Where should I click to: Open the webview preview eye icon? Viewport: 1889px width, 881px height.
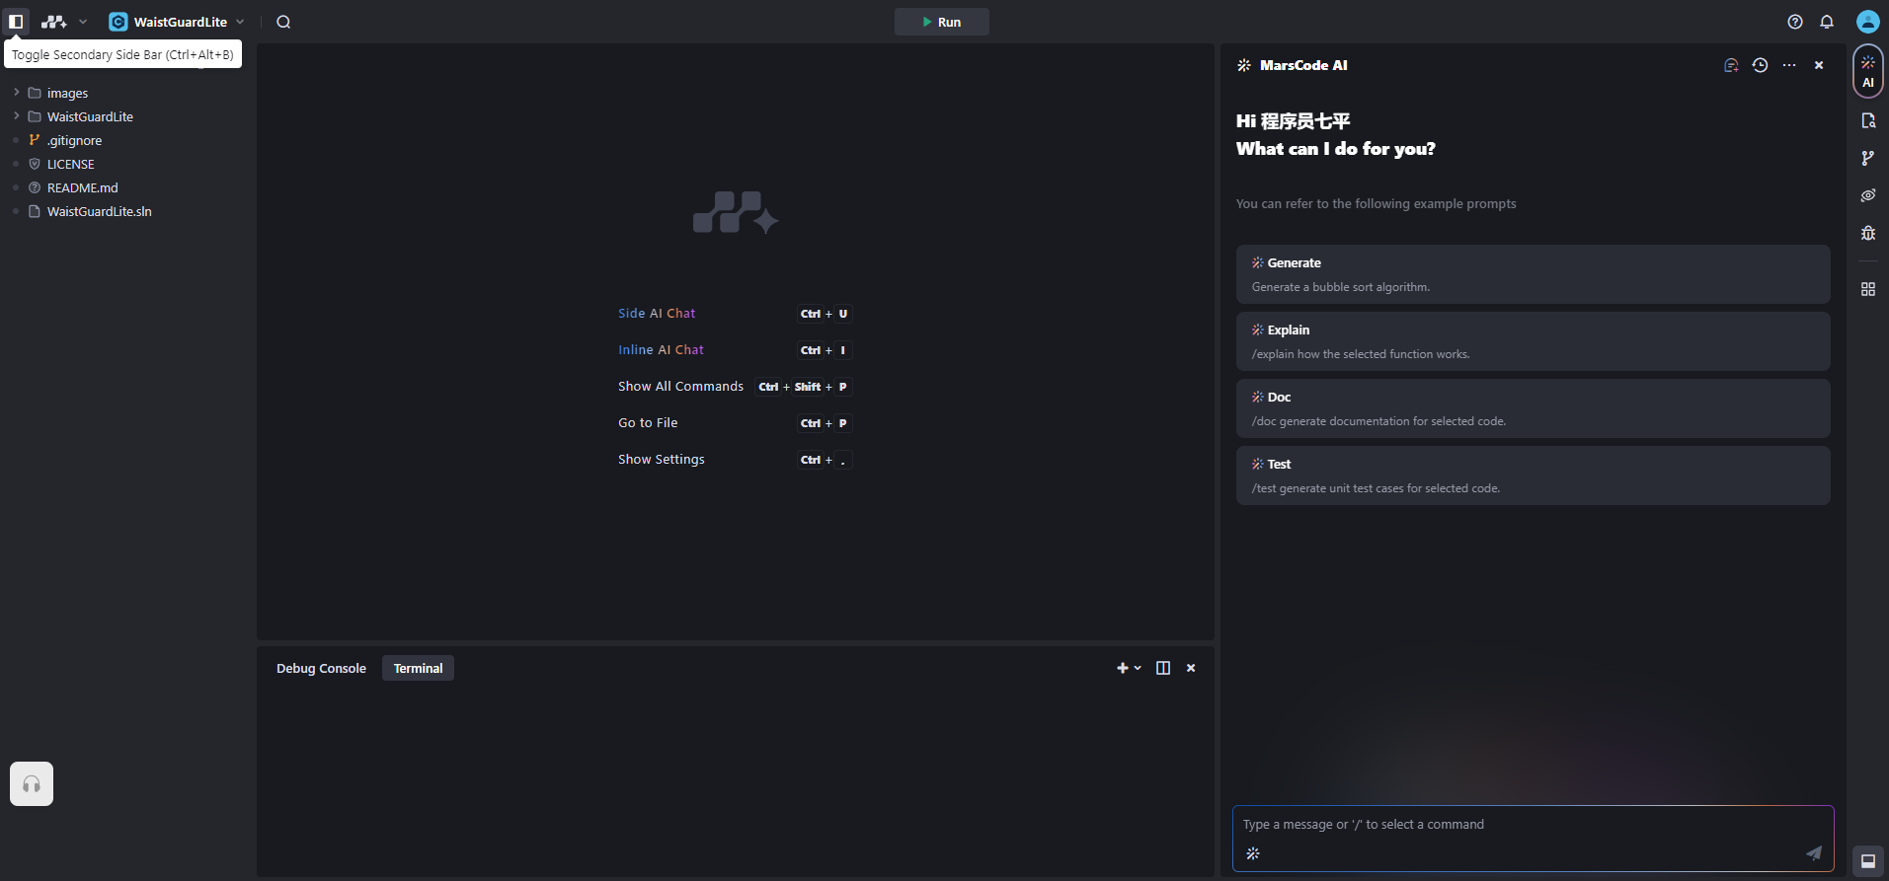click(1867, 195)
